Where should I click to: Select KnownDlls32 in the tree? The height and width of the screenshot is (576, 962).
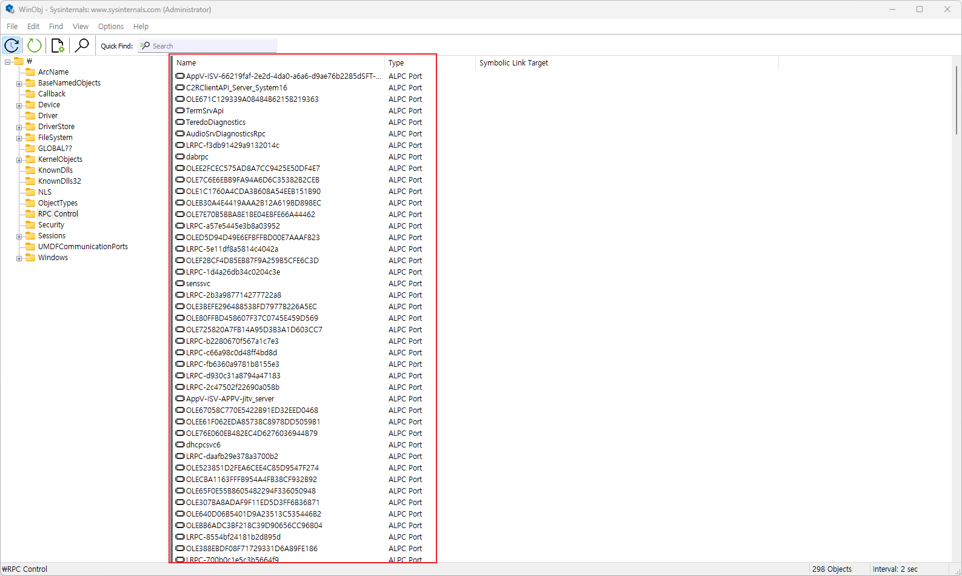click(x=59, y=181)
